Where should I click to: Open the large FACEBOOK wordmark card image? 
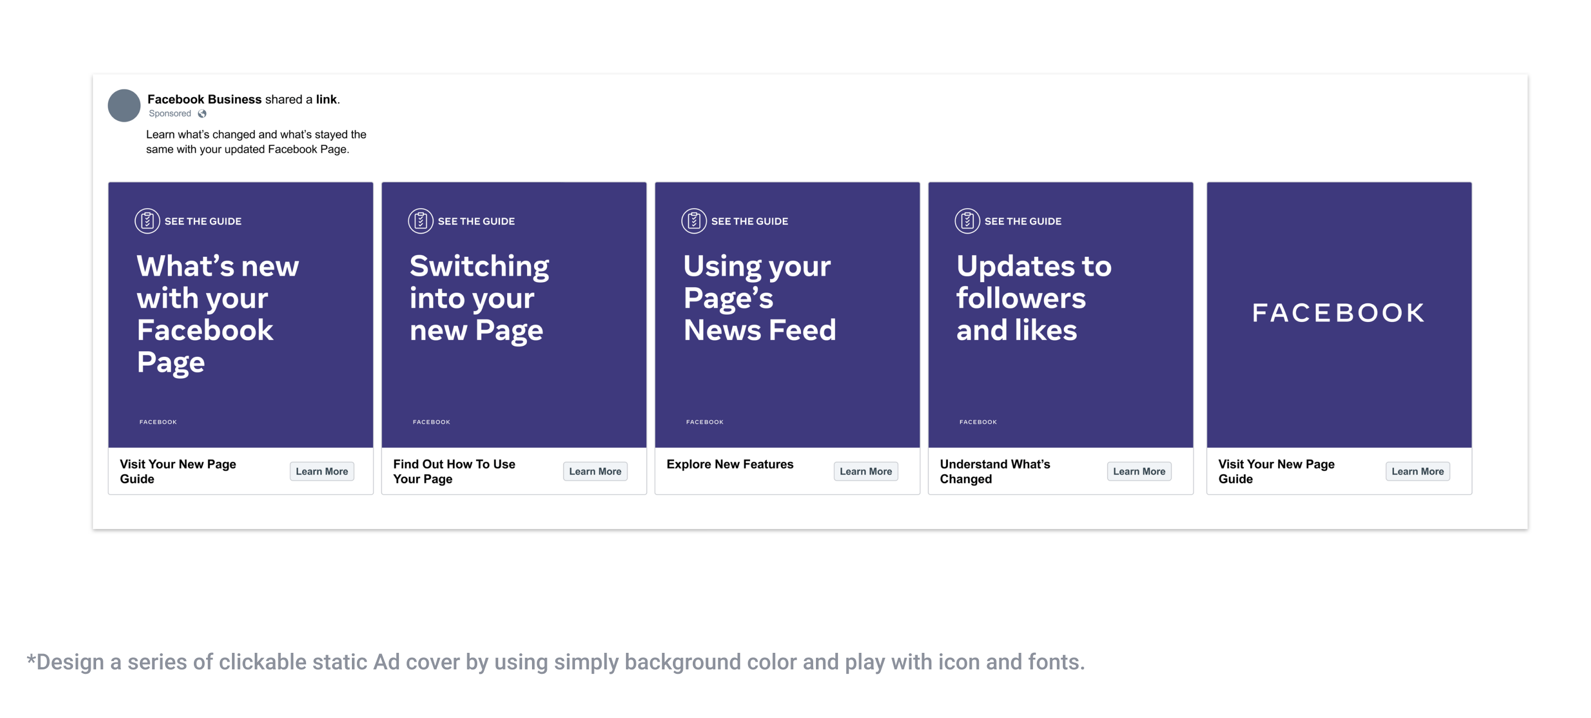coord(1339,315)
